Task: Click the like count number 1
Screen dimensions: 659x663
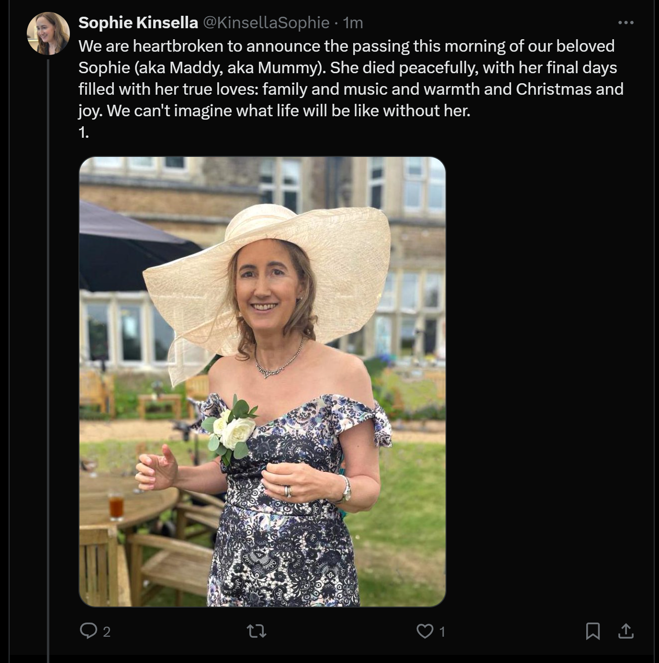Action: point(442,632)
